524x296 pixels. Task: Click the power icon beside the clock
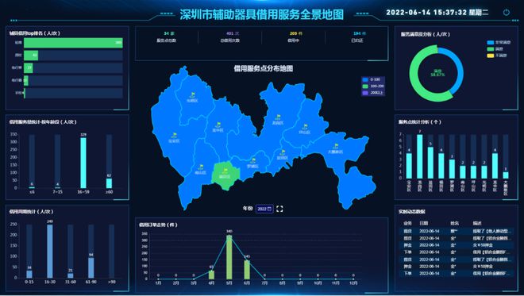[507, 13]
